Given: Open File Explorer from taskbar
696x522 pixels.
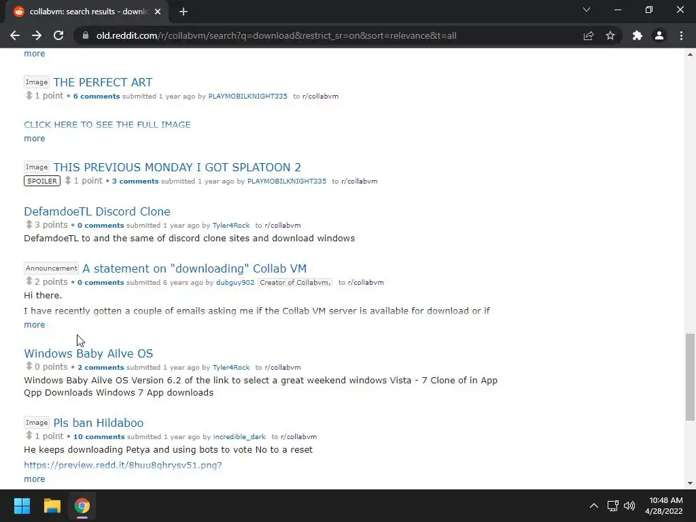Looking at the screenshot, I should (x=52, y=506).
